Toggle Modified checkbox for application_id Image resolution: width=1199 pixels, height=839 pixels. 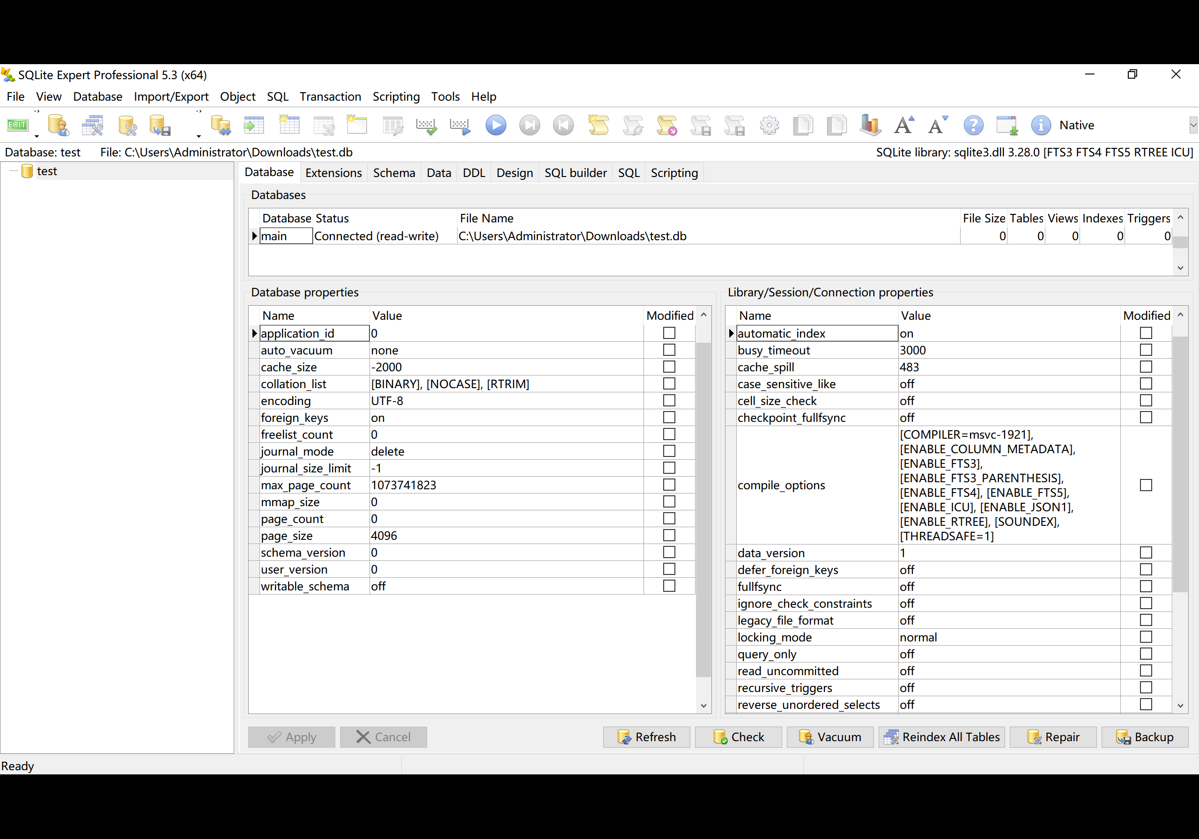(669, 333)
